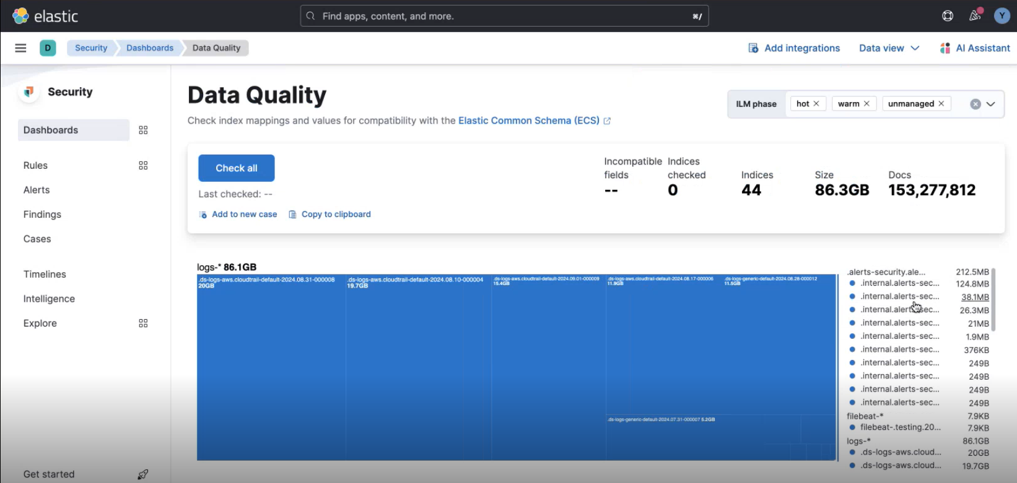This screenshot has width=1017, height=483.
Task: Click the Data Quality breadcrumb
Action: coord(216,48)
